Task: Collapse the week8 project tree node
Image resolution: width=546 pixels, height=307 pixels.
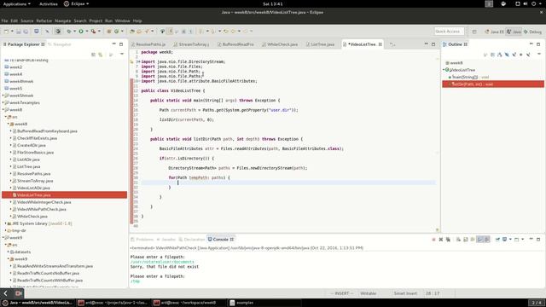Action: pyautogui.click(x=3, y=110)
